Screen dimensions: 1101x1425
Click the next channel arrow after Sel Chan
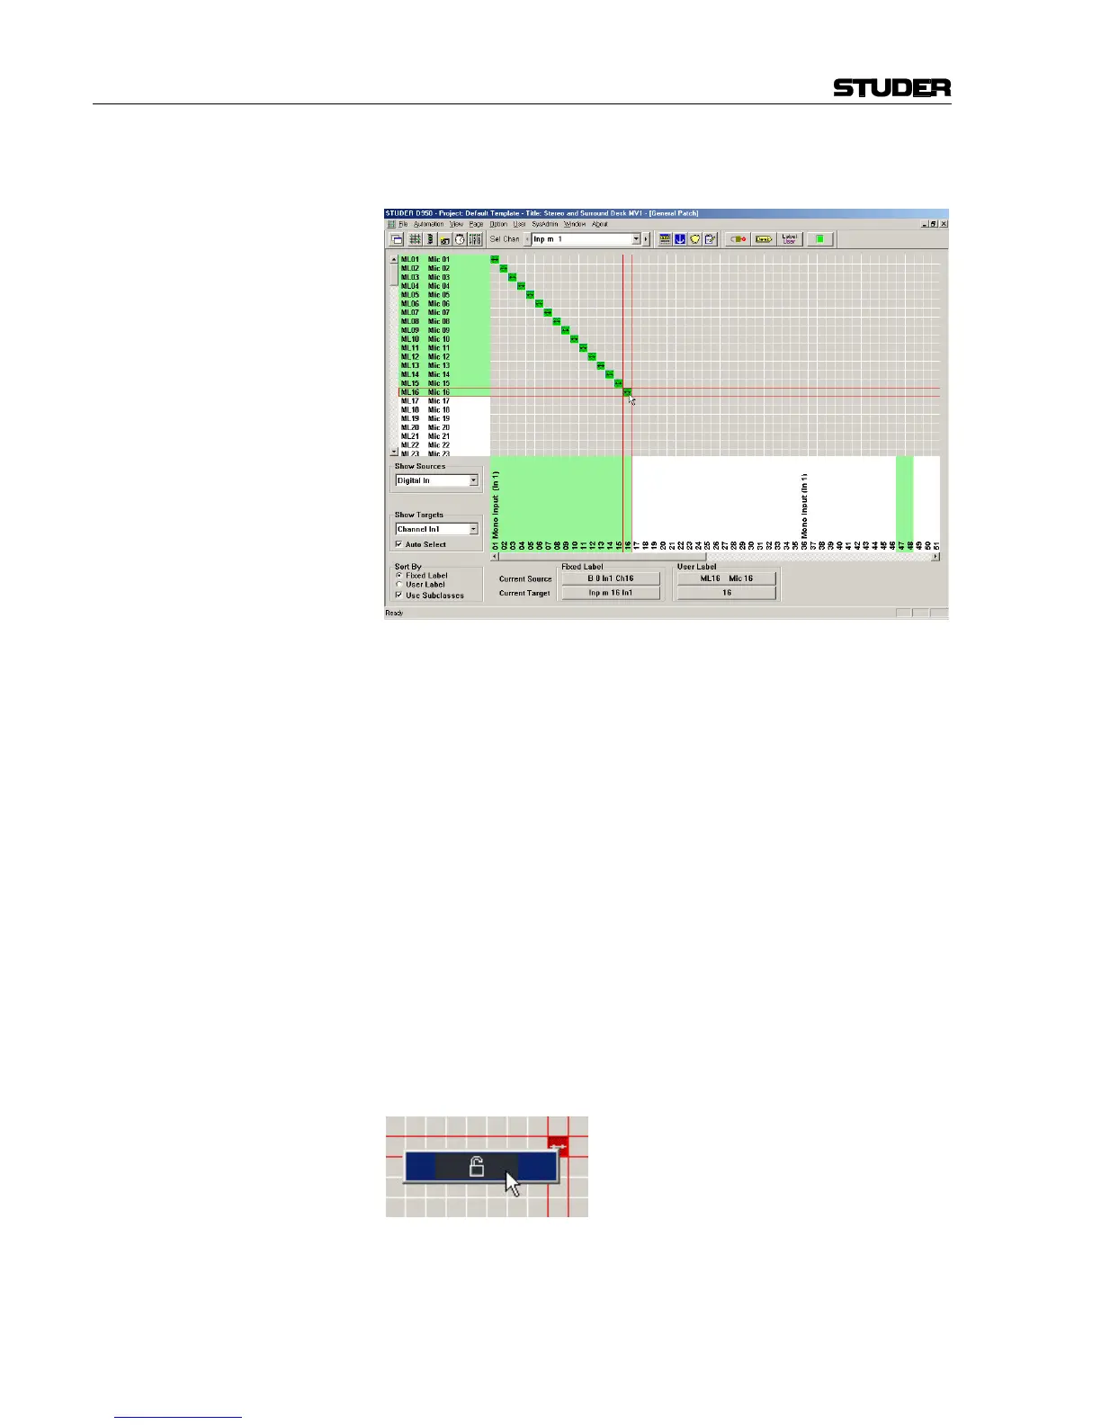[x=646, y=239]
